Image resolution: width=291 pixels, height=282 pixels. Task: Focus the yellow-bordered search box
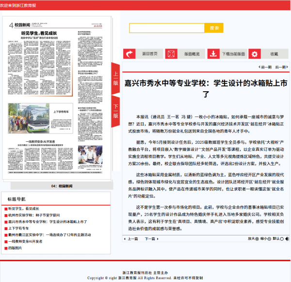coord(167,28)
